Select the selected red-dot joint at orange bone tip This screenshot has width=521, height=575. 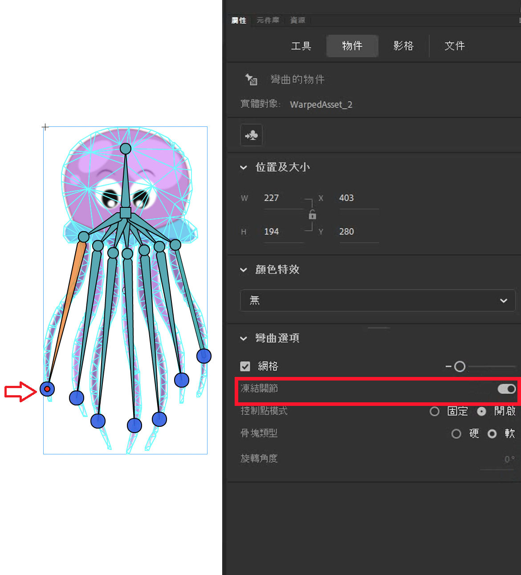[x=47, y=389]
